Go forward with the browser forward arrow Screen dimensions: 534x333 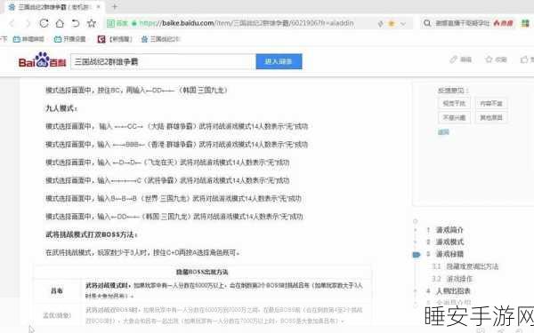(28, 23)
